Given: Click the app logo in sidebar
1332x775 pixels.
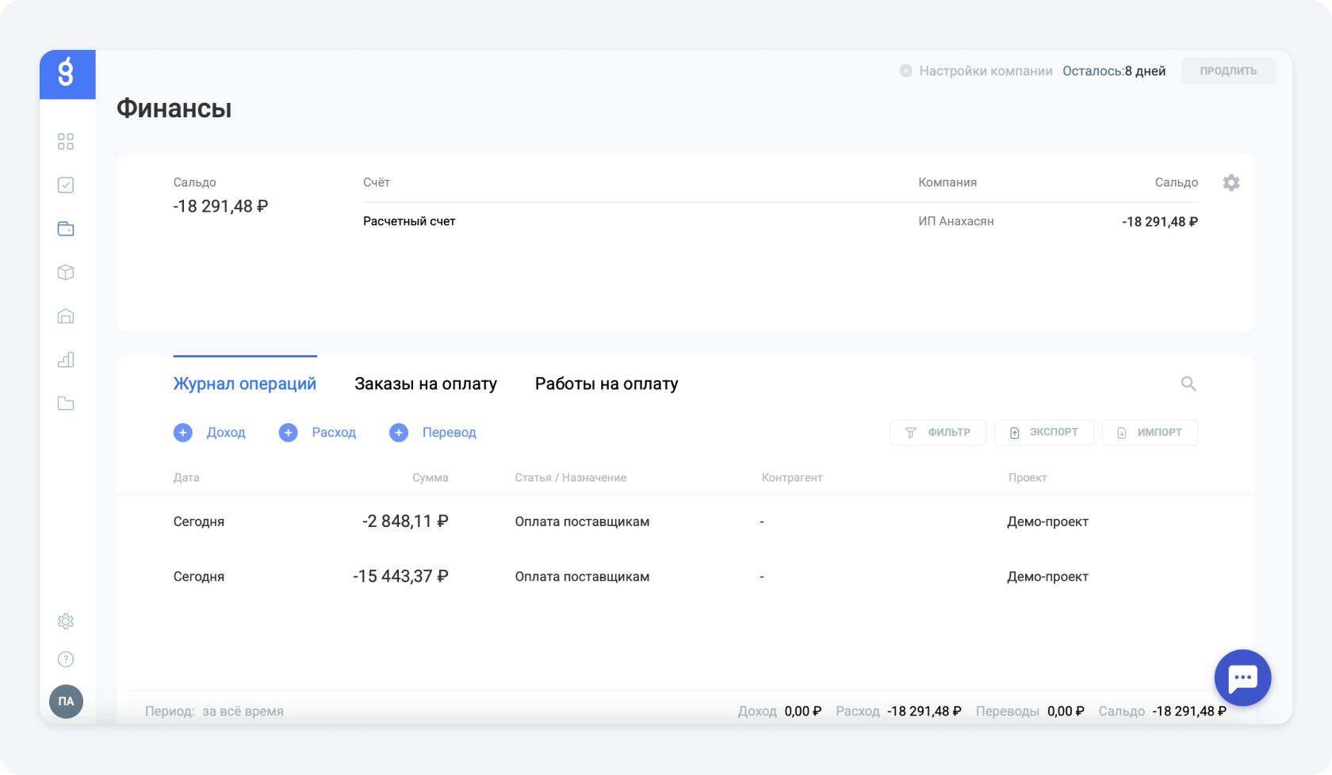Looking at the screenshot, I should tap(67, 74).
